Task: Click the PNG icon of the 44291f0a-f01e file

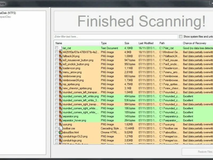Action: click(x=61, y=52)
